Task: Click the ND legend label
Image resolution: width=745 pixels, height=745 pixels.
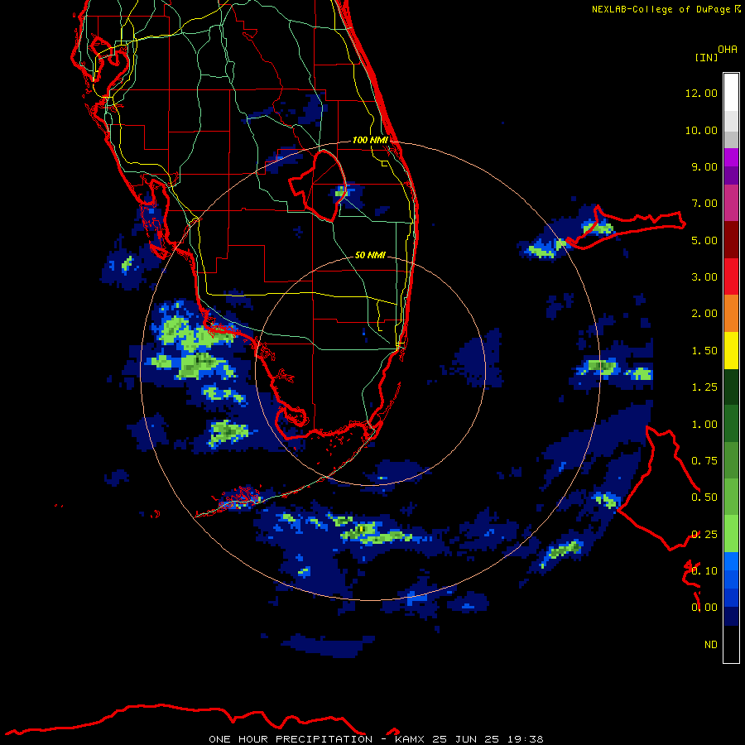Action: pyautogui.click(x=711, y=645)
